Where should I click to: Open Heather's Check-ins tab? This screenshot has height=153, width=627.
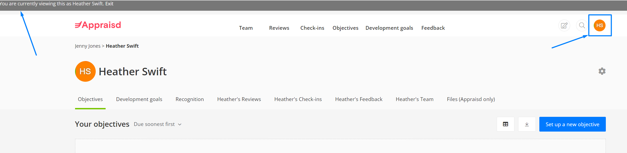tap(298, 99)
